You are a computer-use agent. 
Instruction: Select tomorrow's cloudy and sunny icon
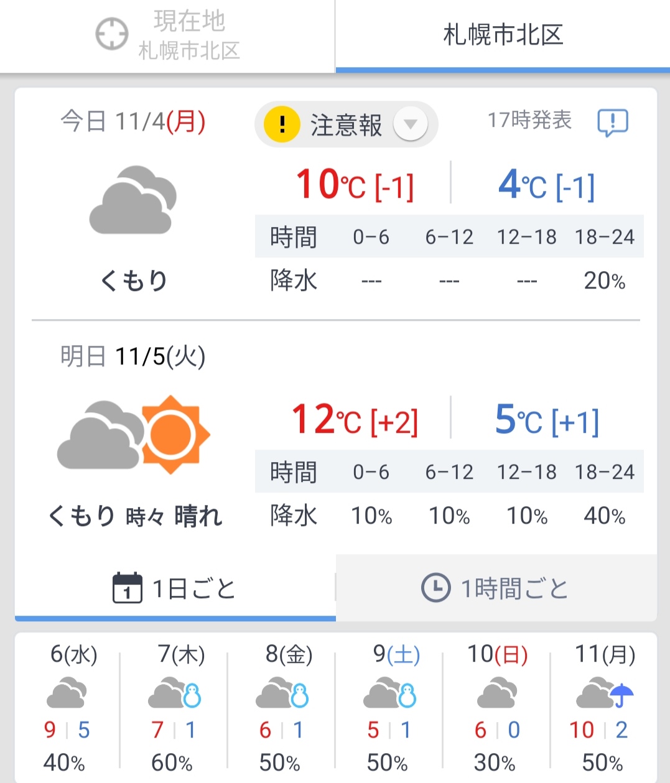click(134, 435)
